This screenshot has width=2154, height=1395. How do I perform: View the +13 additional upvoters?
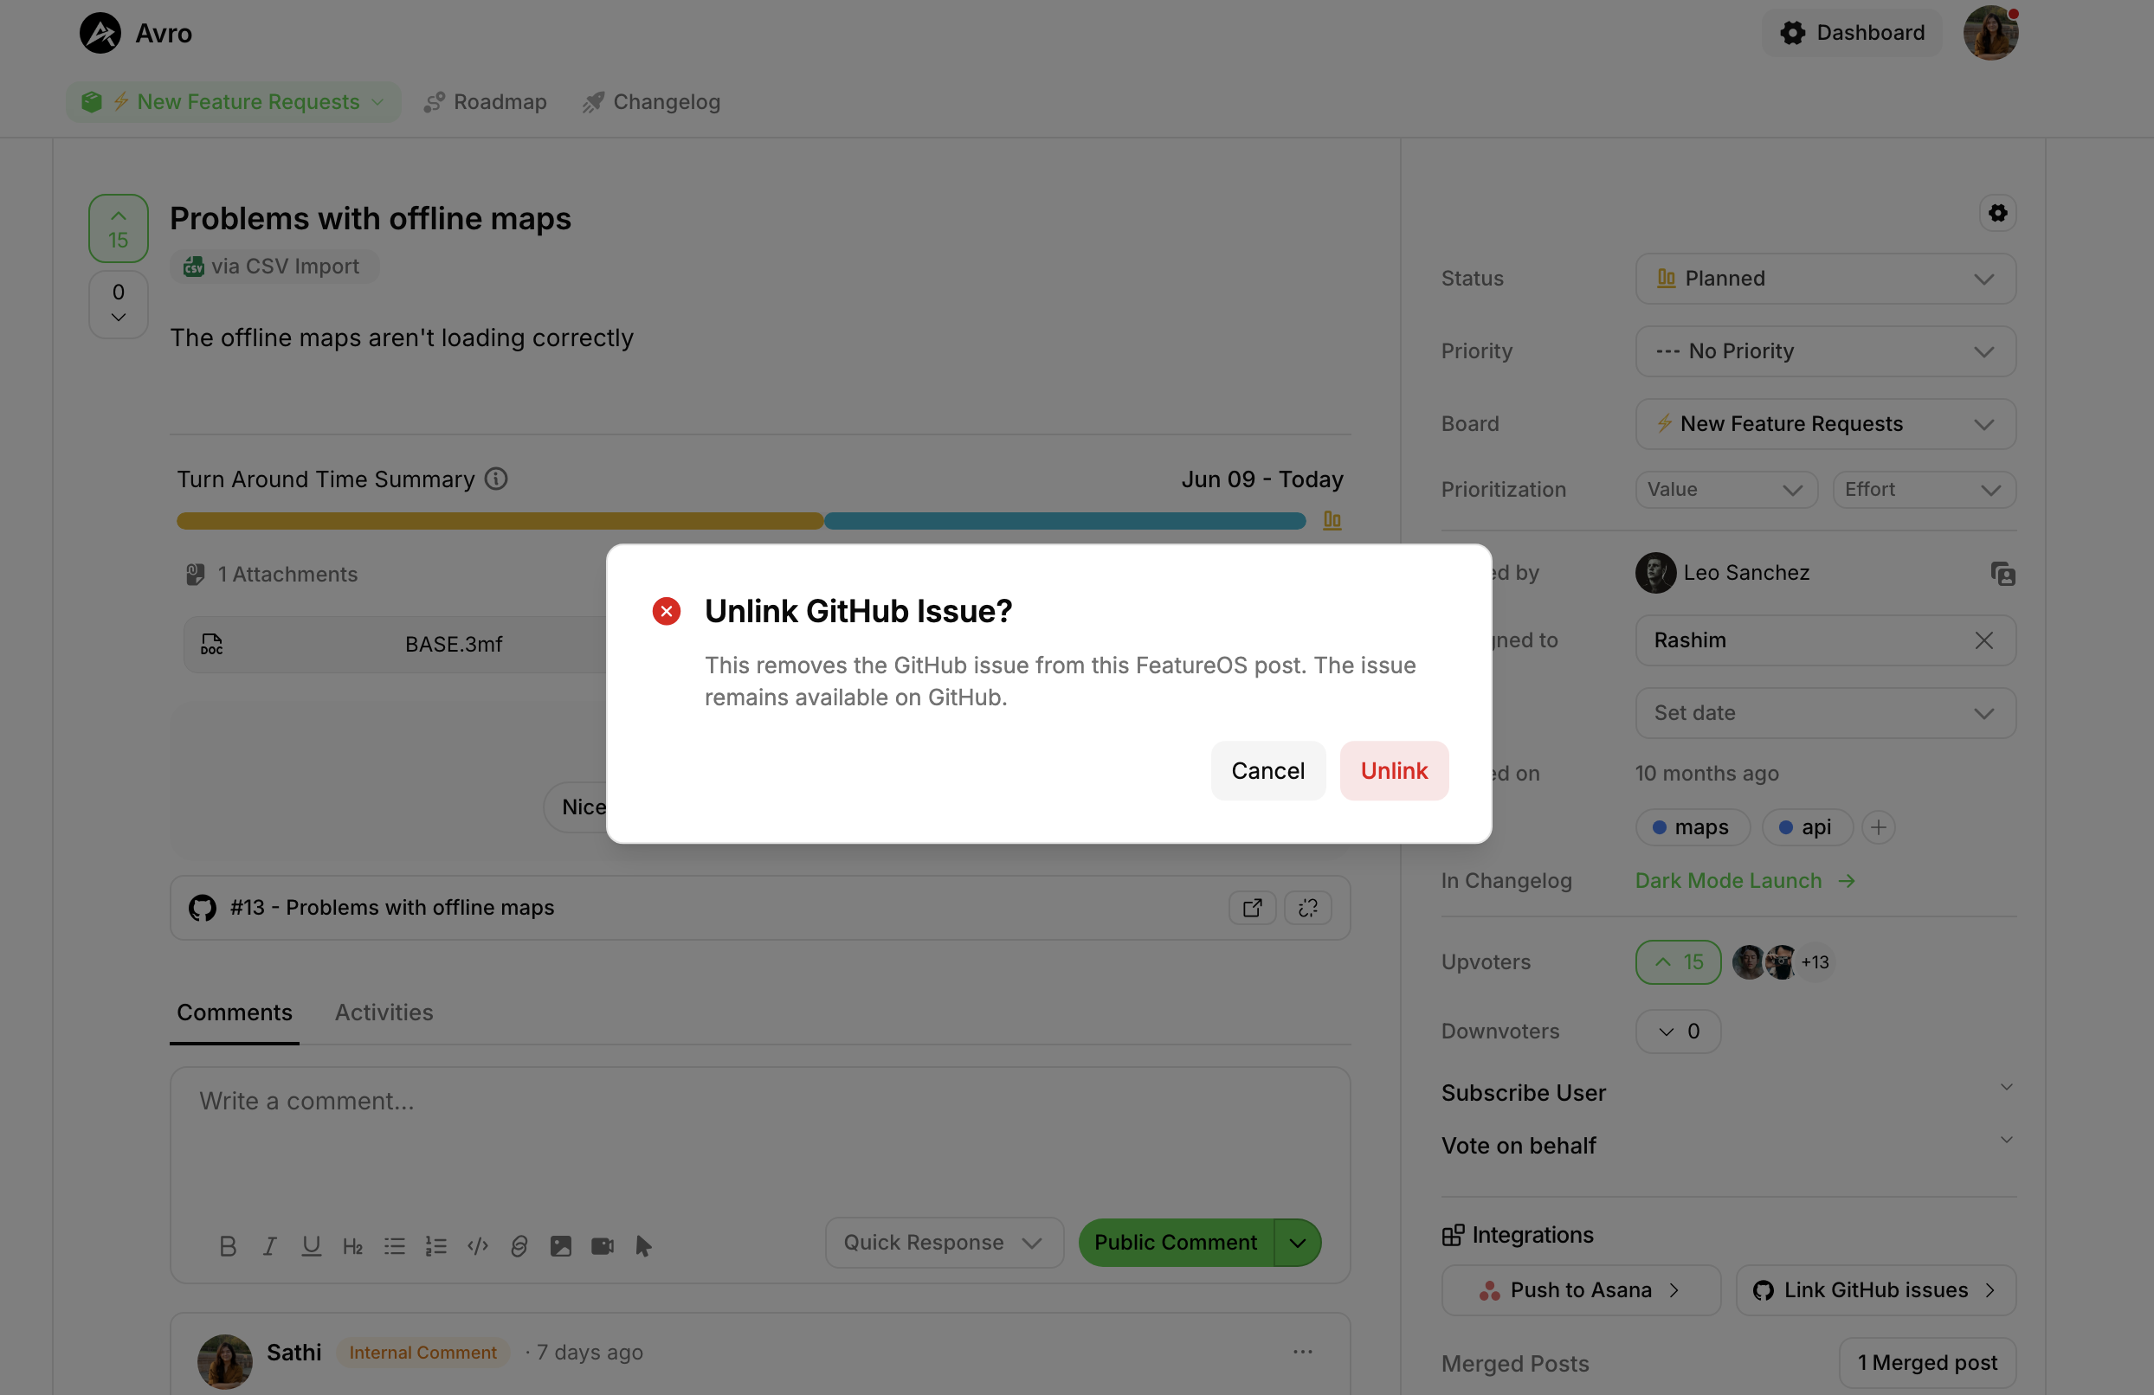coord(1815,961)
